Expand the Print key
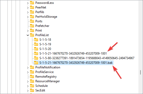Image resolution: width=143 pixels, height=94 pixels. tap(28, 31)
